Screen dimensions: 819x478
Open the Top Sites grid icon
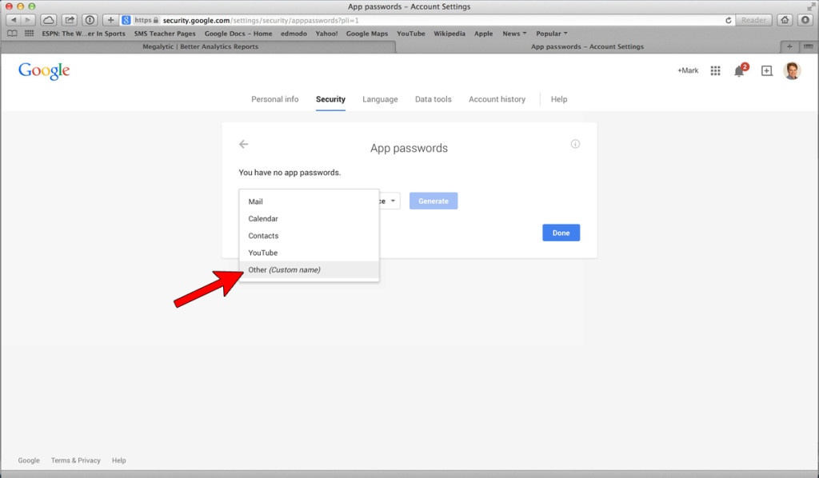pos(29,34)
